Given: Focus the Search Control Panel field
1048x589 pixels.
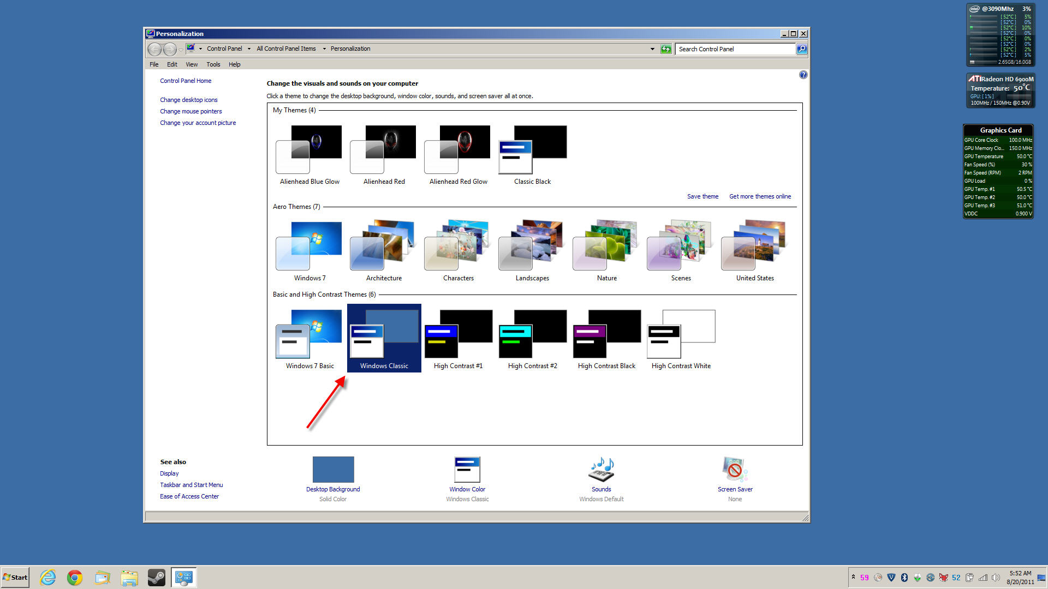Looking at the screenshot, I should tap(735, 49).
